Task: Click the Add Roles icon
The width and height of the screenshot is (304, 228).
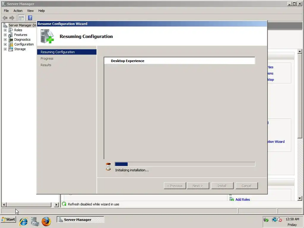Action: pyautogui.click(x=232, y=199)
